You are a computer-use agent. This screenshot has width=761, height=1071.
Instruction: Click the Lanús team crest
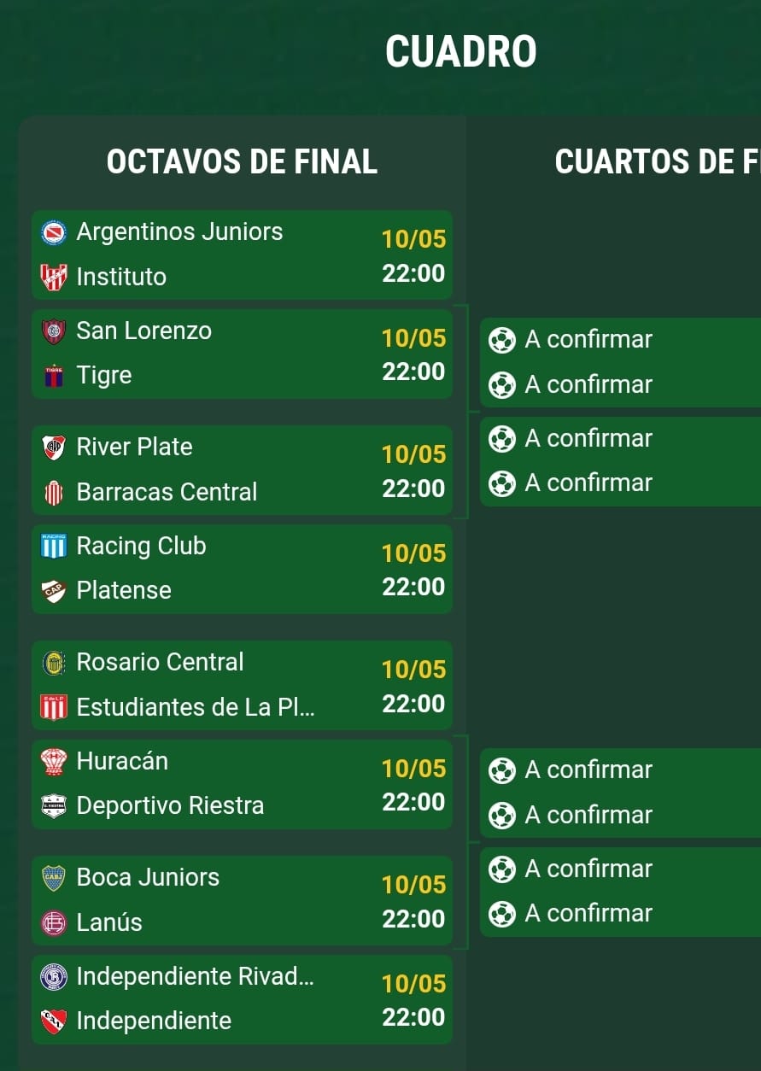[54, 922]
